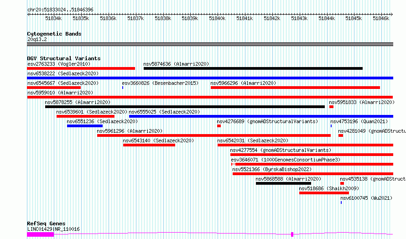The image size is (406, 239).
Task: Click the DGV Structural Variants track title
Action: [64, 58]
